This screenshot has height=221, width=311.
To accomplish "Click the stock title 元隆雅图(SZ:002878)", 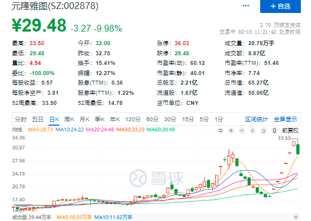I will tap(55, 6).
